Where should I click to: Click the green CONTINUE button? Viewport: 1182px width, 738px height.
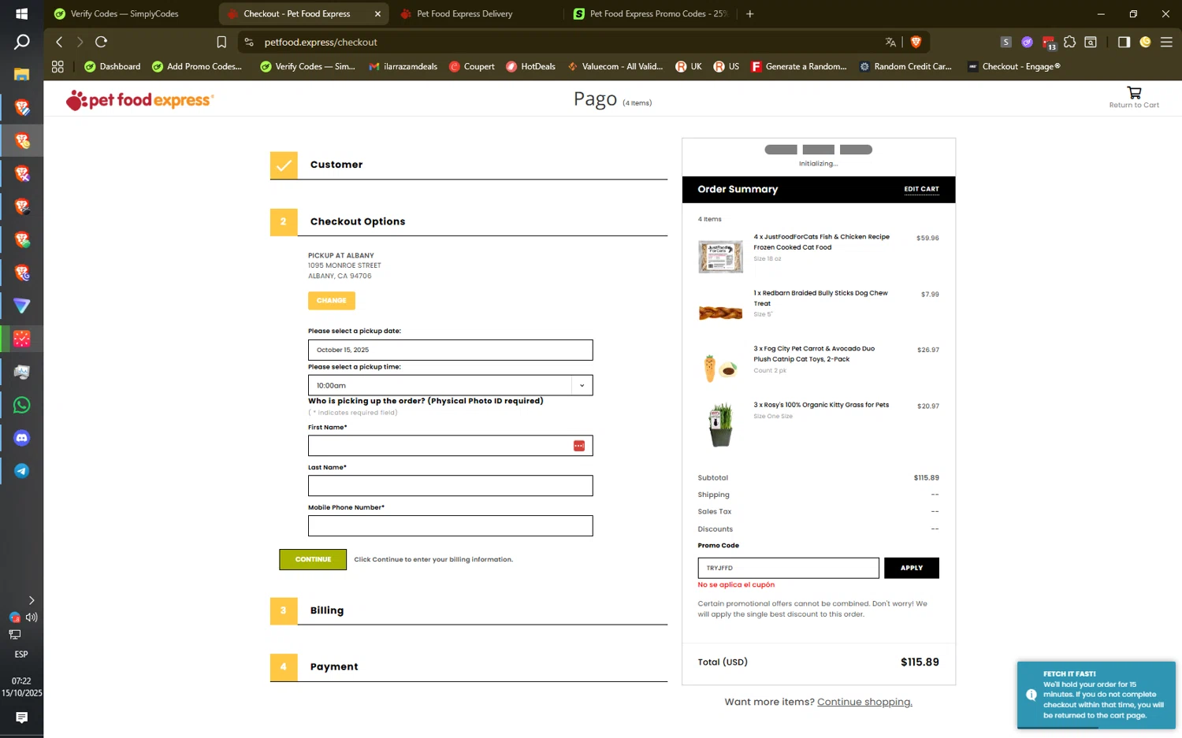pyautogui.click(x=313, y=559)
